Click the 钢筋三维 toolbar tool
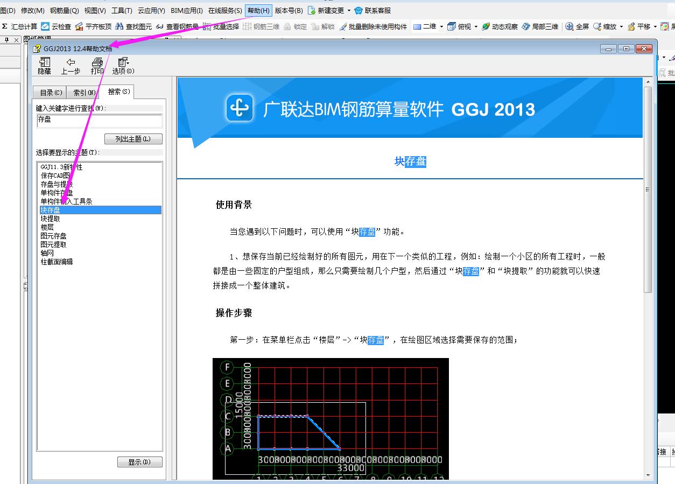The image size is (675, 484). click(x=261, y=26)
